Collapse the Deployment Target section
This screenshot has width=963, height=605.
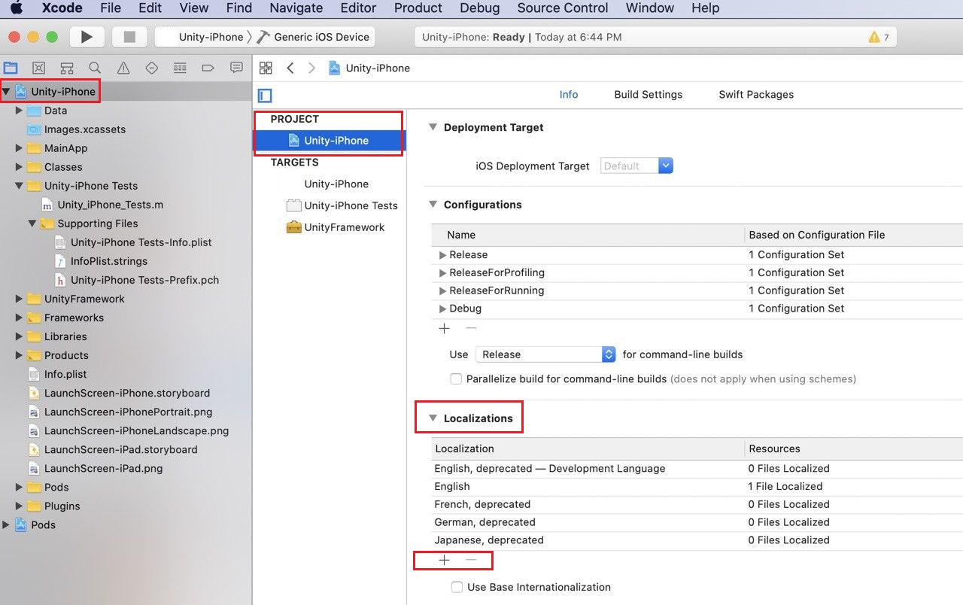(433, 127)
